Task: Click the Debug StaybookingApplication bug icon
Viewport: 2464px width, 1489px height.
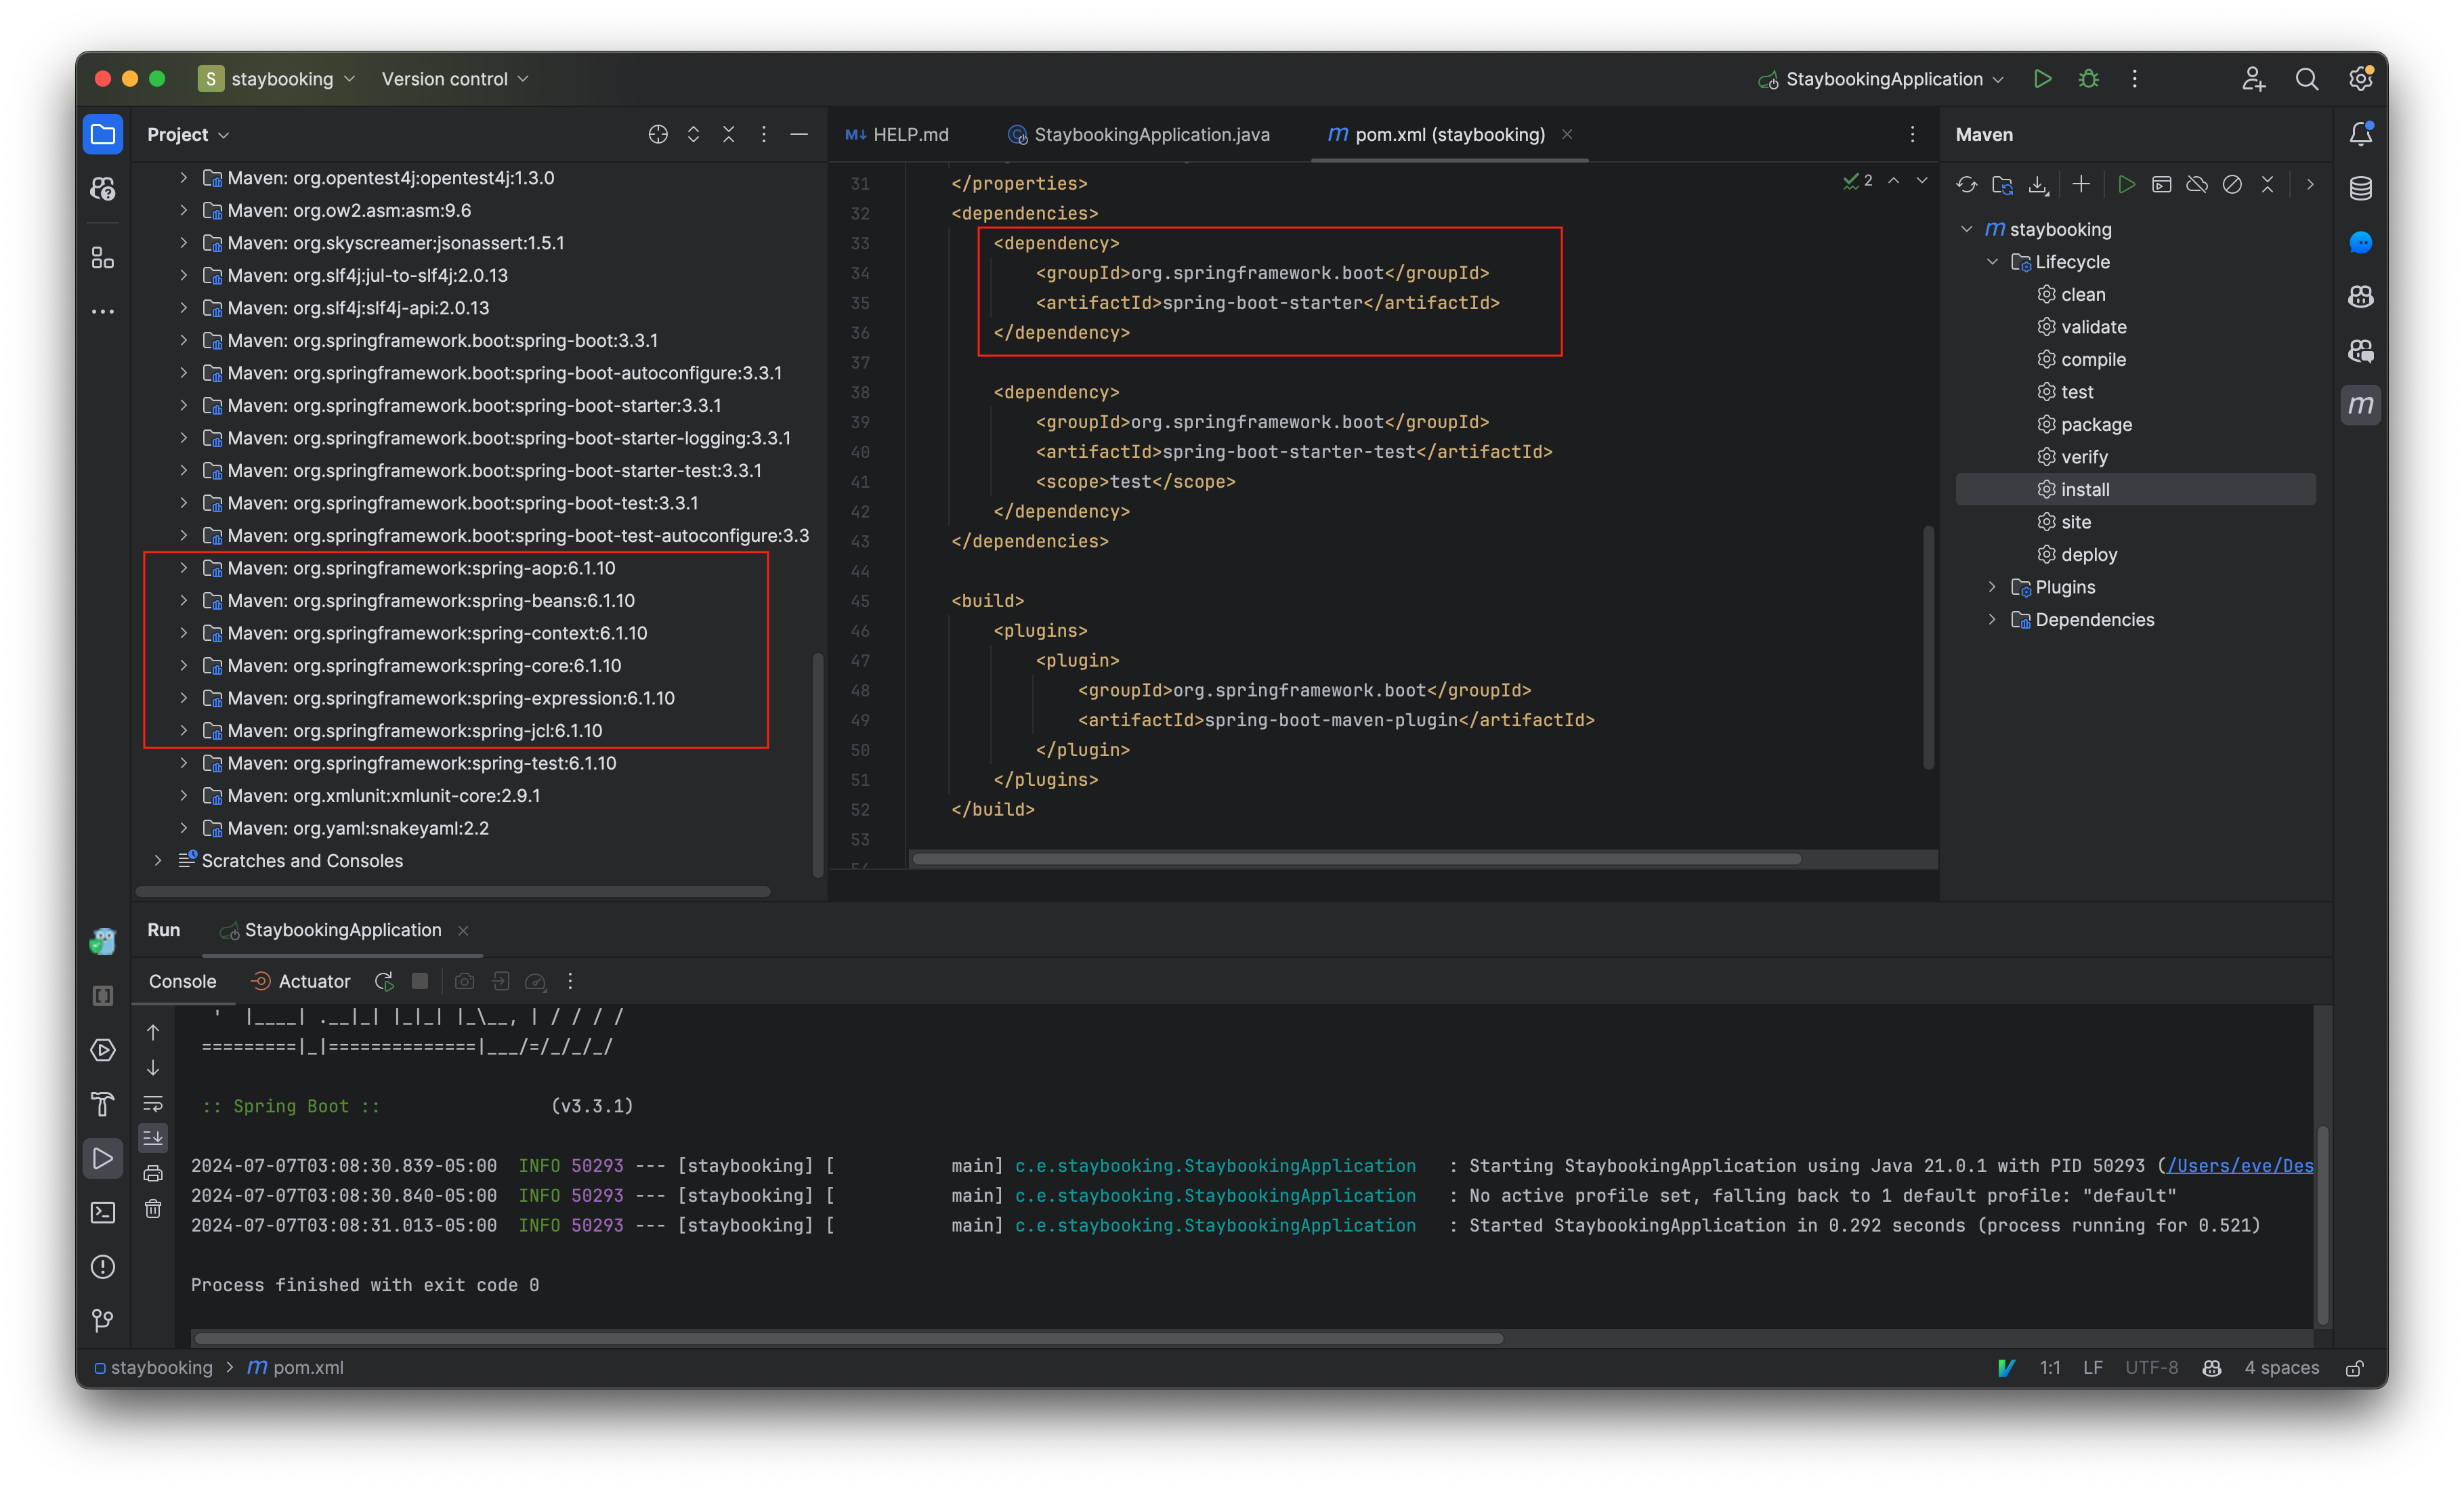Action: click(x=2088, y=79)
